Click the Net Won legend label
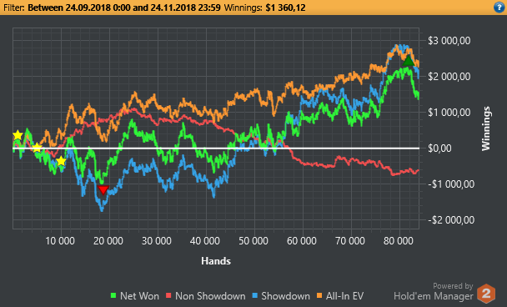 click(139, 296)
